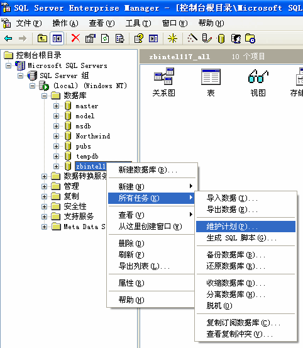Open the 文件(F) menu
Viewport: 303px width, 348px height.
[x=29, y=23]
